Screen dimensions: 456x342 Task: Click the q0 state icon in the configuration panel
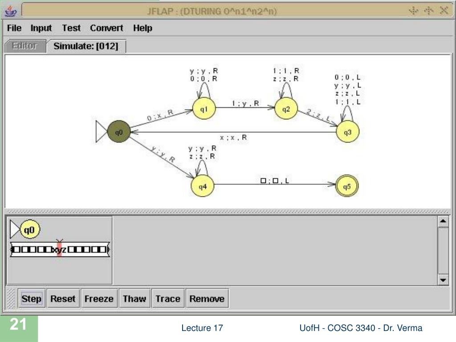coord(30,229)
